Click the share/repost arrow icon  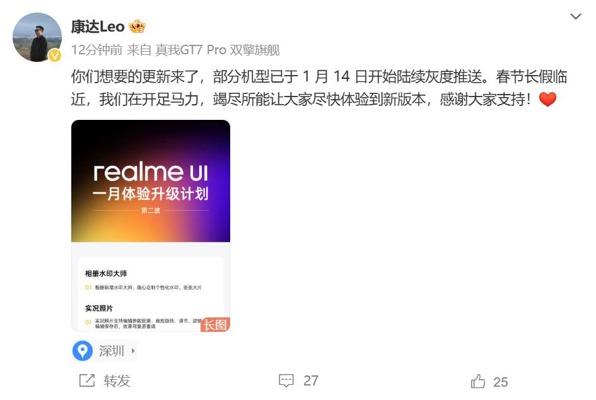pos(86,380)
